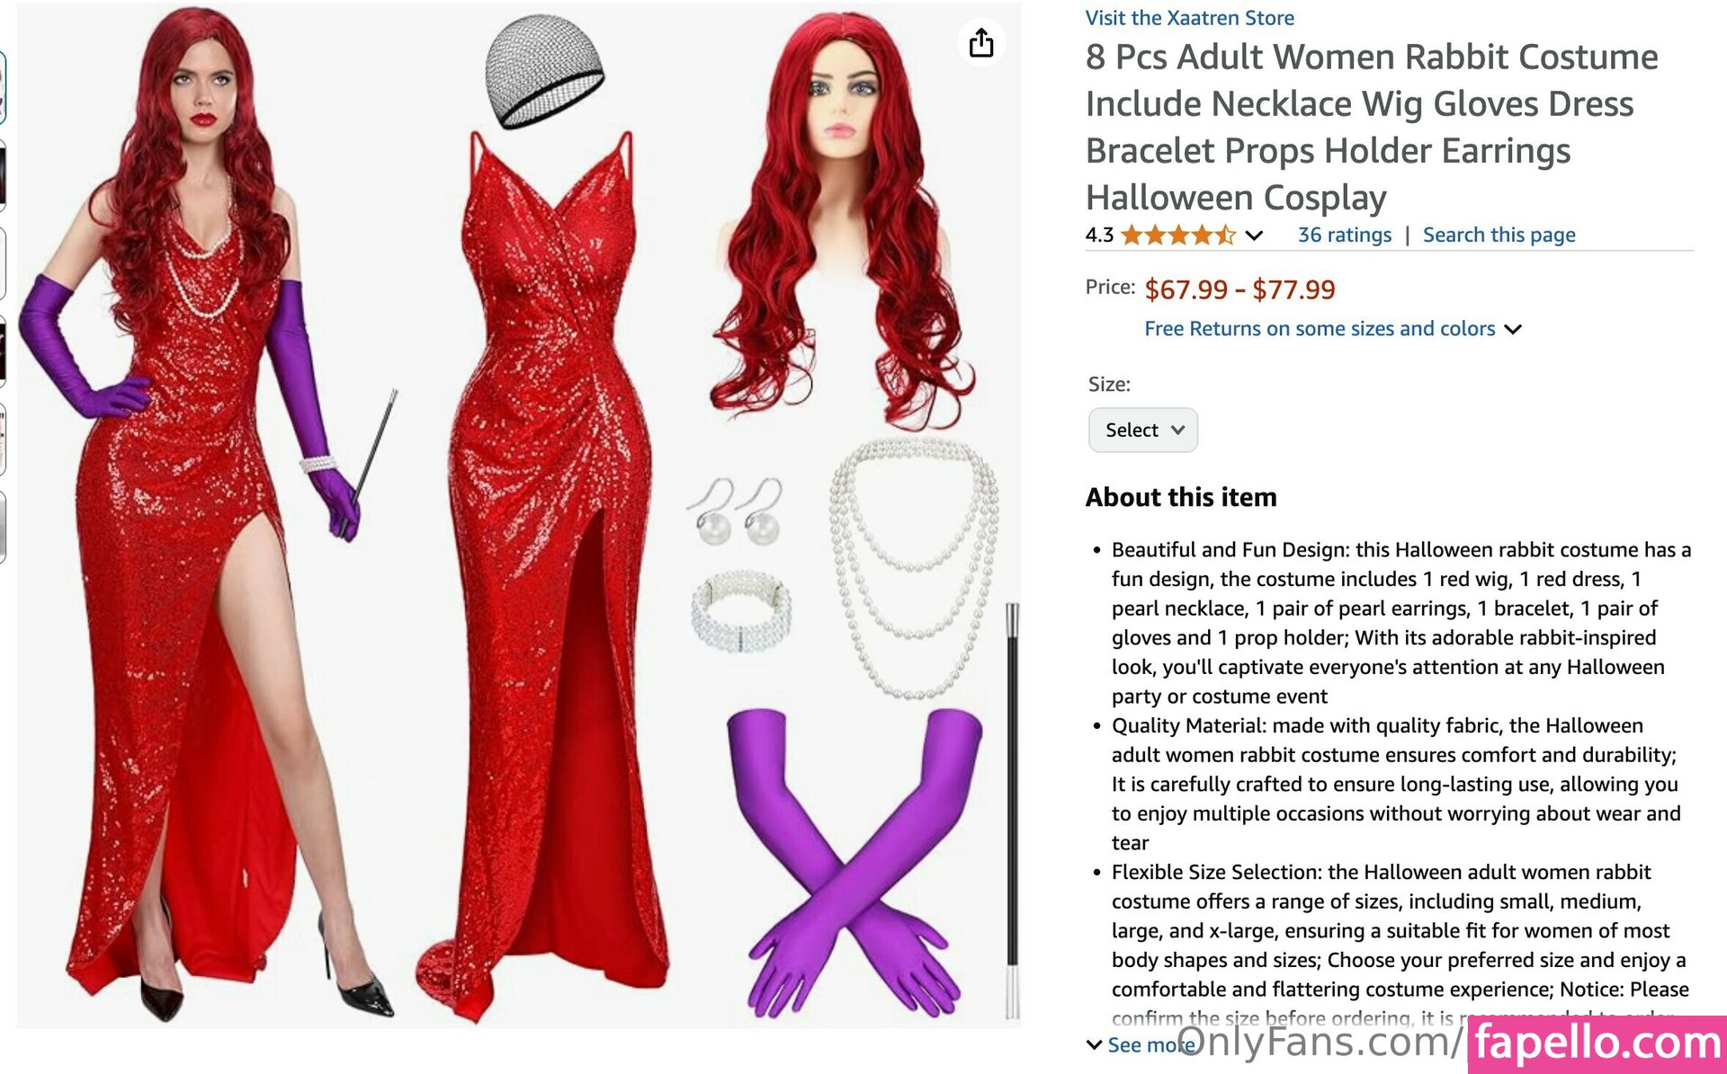Click the orange star rating icons
Screen dimensions: 1727x1074
click(1178, 235)
